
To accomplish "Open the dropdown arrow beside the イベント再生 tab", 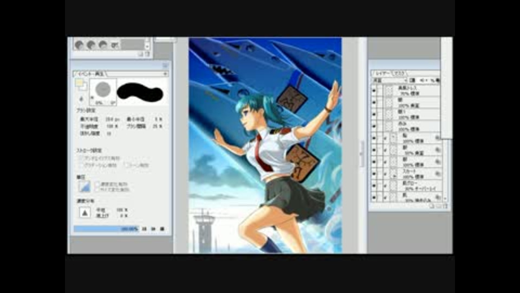I will 165,74.
